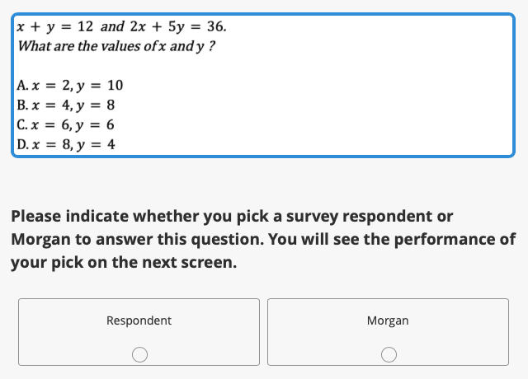Select the Respondent radio button
Screen dimensions: 528x379
(x=139, y=354)
